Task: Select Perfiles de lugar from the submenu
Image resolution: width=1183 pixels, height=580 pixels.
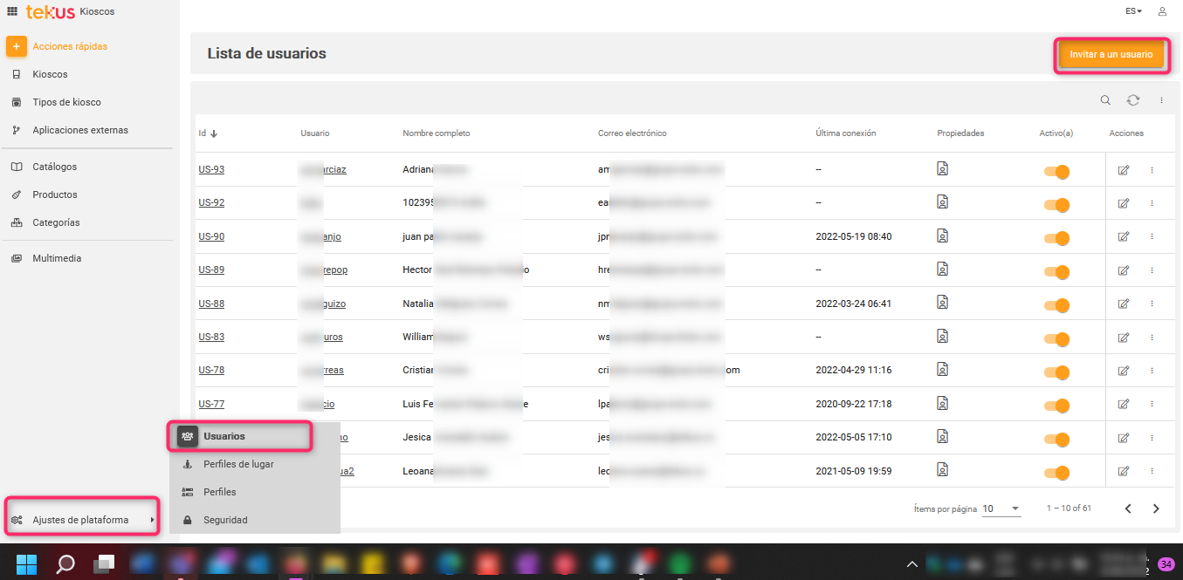Action: [x=238, y=464]
